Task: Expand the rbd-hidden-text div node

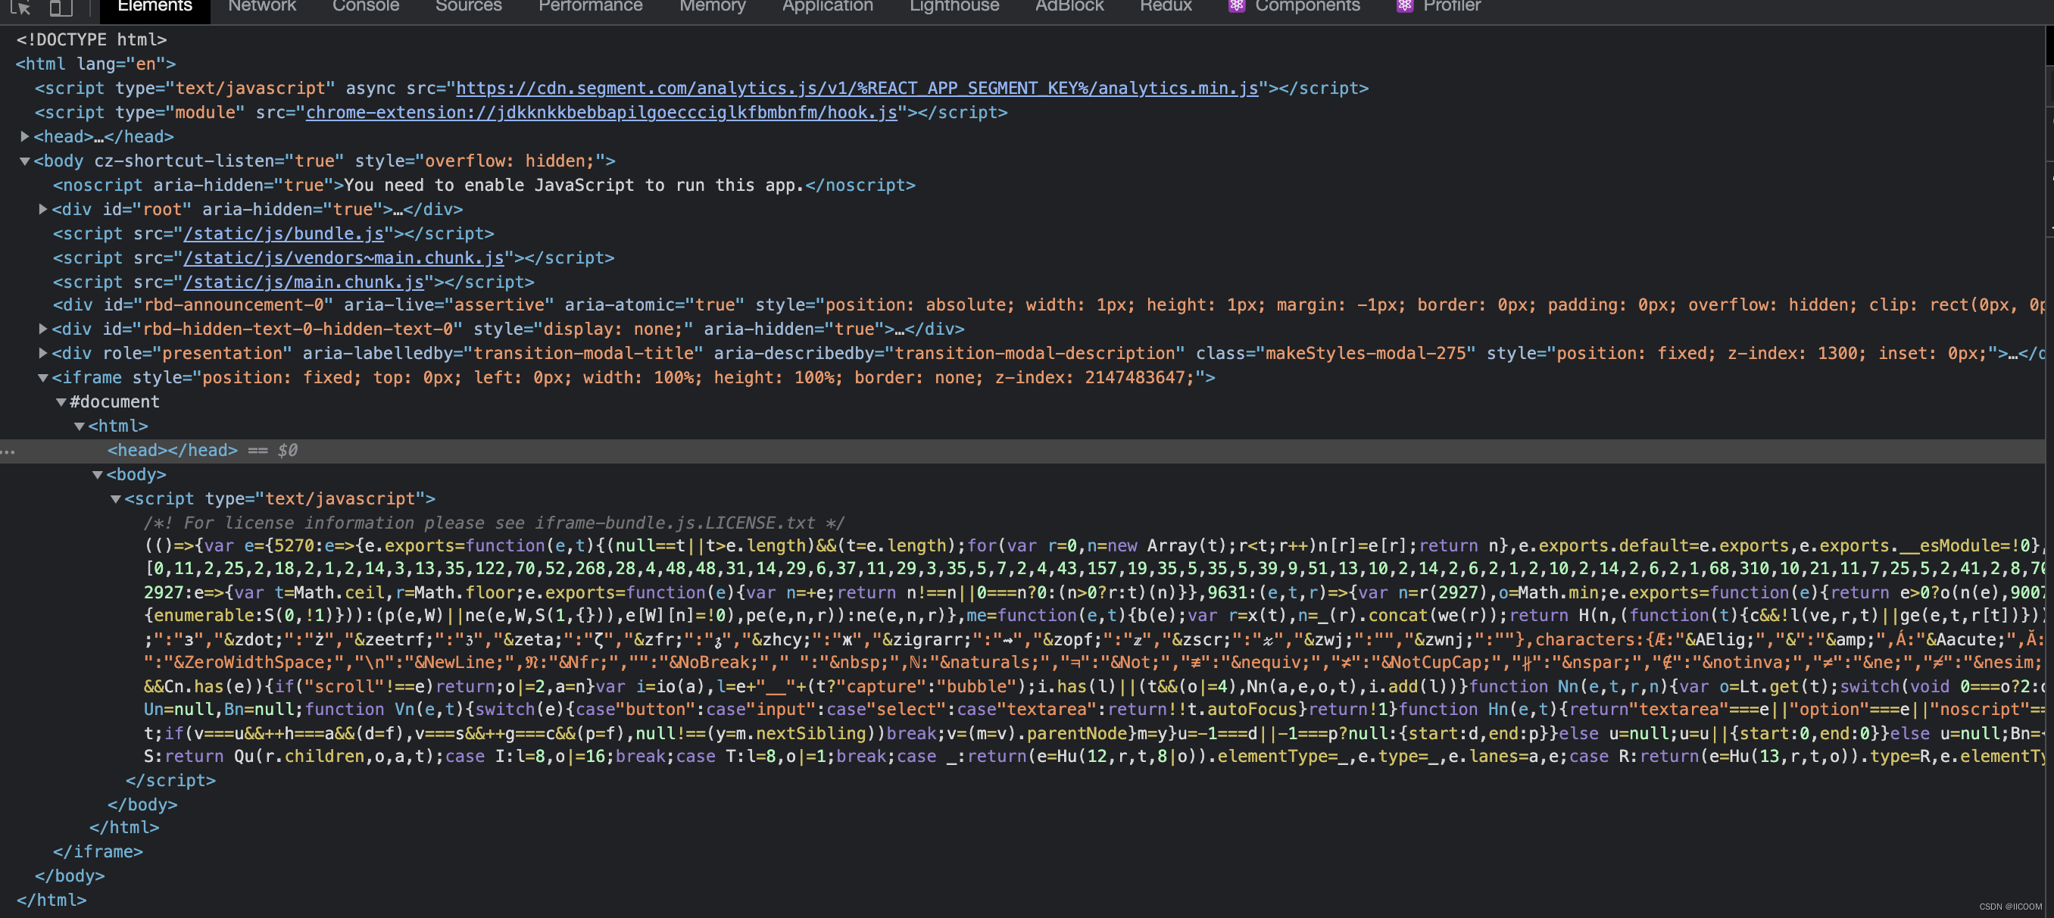Action: pos(43,329)
